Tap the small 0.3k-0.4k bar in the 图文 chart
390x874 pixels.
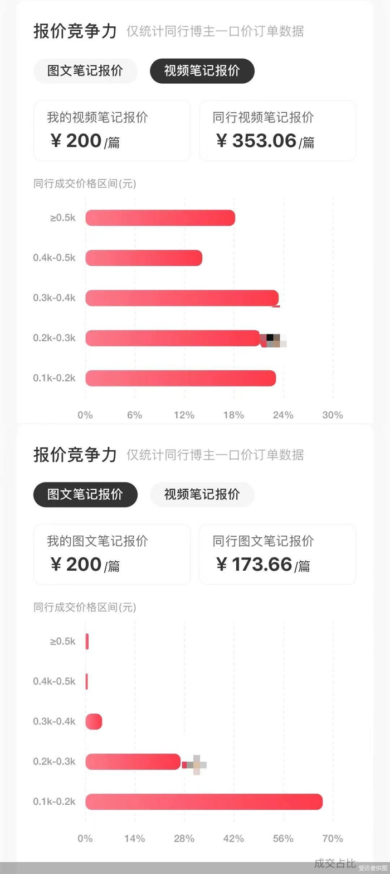[x=94, y=722]
